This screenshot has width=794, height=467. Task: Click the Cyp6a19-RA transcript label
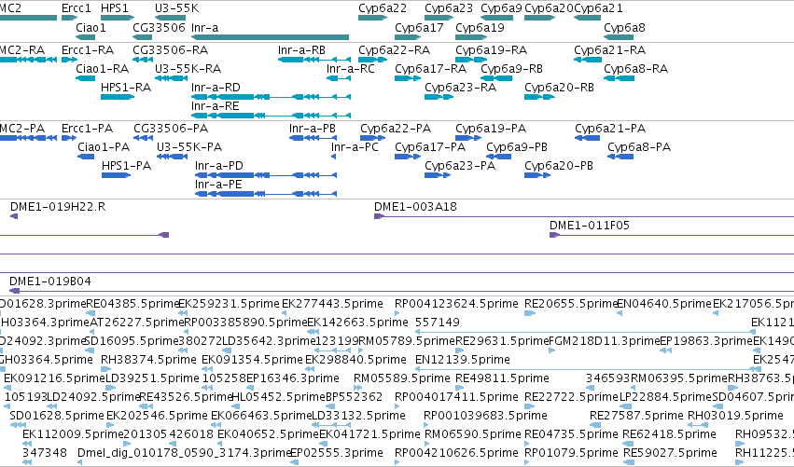tap(491, 50)
